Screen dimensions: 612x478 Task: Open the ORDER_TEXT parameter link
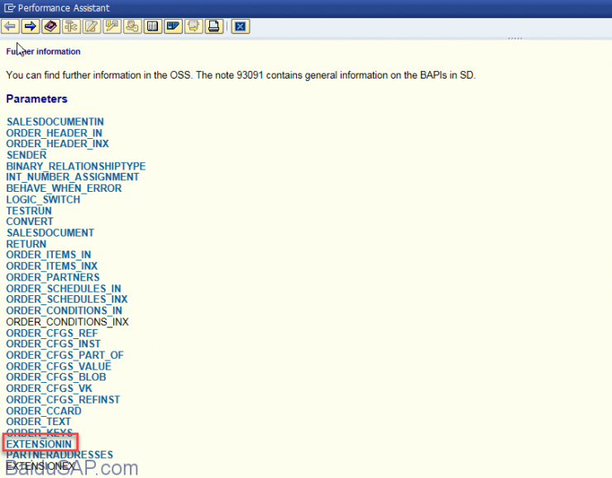pyautogui.click(x=38, y=422)
